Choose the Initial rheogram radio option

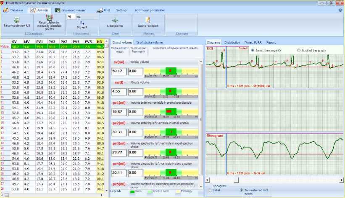(210, 190)
